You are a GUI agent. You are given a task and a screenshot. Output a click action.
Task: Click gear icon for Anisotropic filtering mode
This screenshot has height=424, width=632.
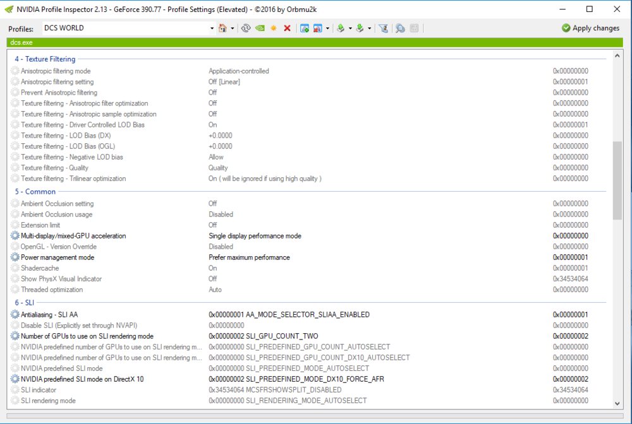pos(15,71)
